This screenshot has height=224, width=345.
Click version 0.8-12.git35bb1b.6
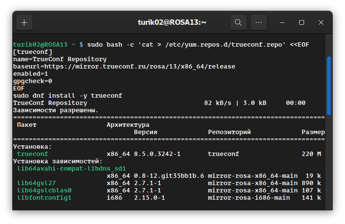[x=169, y=176]
